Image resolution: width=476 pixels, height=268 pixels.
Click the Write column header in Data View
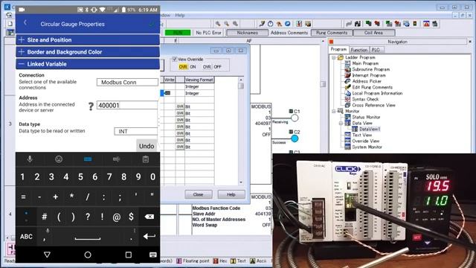pos(169,80)
